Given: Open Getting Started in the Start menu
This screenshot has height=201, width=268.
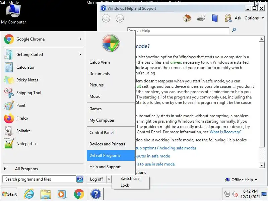Looking at the screenshot, I should tap(43, 55).
